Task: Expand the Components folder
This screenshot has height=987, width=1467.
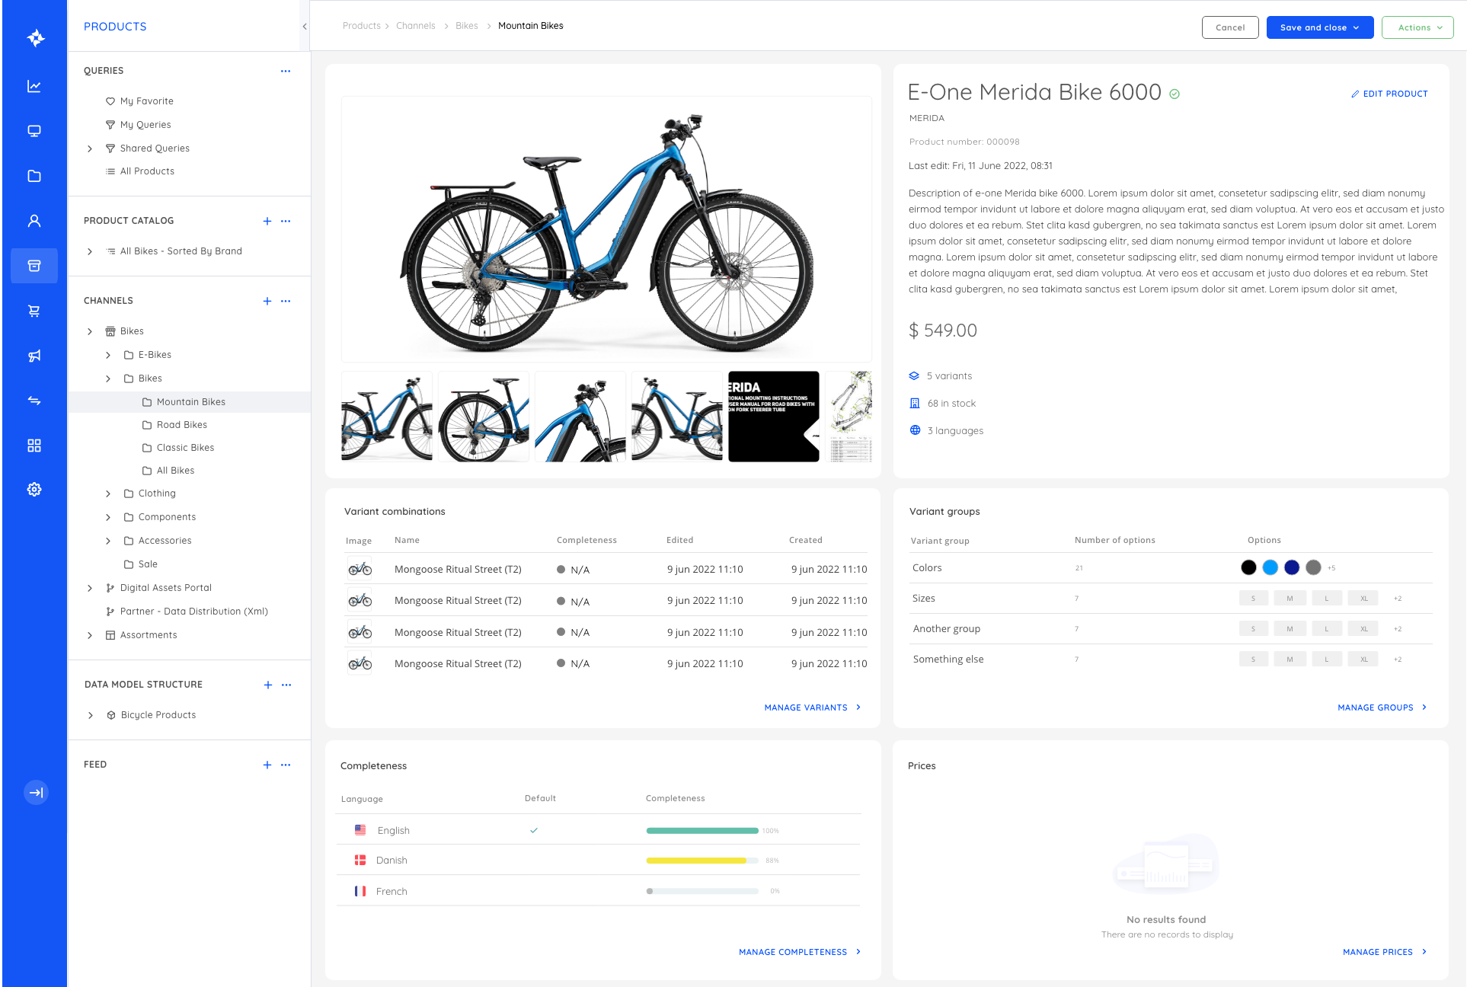Action: pyautogui.click(x=108, y=517)
